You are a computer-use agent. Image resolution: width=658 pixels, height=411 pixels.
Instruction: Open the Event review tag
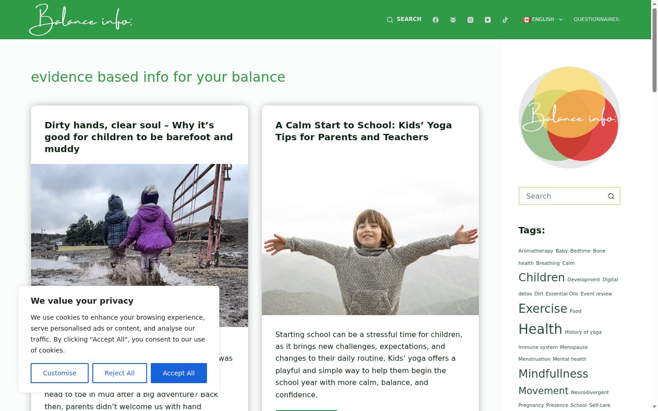click(x=596, y=294)
